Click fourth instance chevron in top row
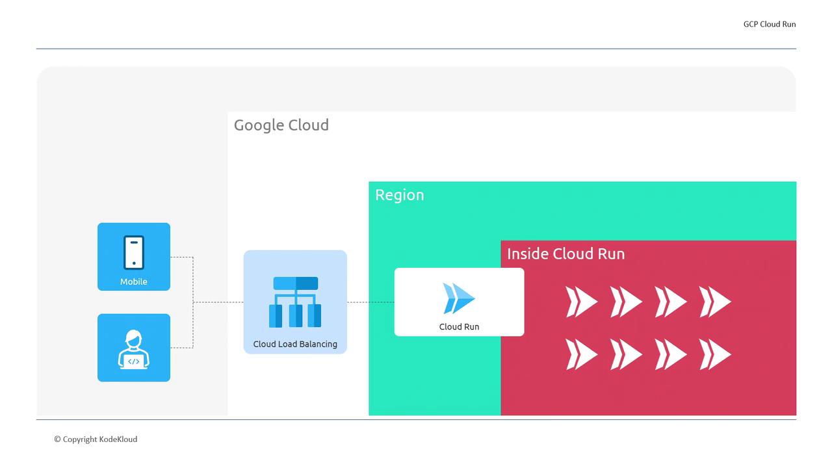Viewport: 832px width, 468px height. point(715,302)
